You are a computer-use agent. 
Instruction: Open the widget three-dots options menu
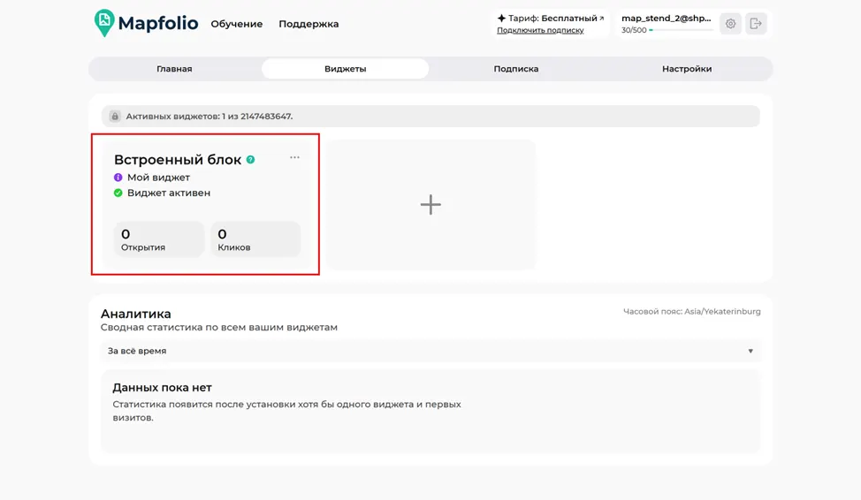click(x=295, y=157)
